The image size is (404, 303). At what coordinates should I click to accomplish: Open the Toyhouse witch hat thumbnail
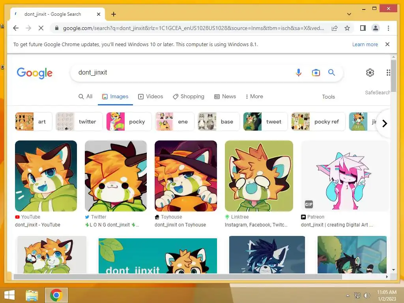[186, 176]
